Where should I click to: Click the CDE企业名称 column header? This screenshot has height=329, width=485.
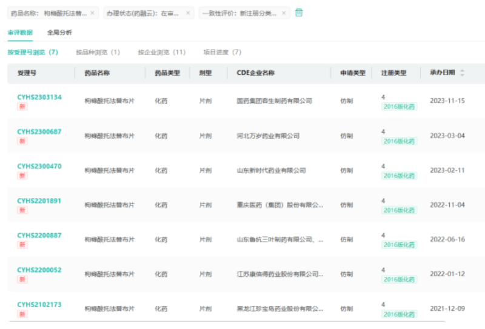pos(255,73)
